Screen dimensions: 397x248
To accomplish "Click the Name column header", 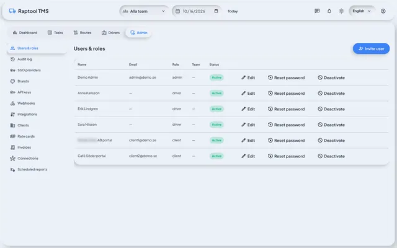I will coord(82,64).
